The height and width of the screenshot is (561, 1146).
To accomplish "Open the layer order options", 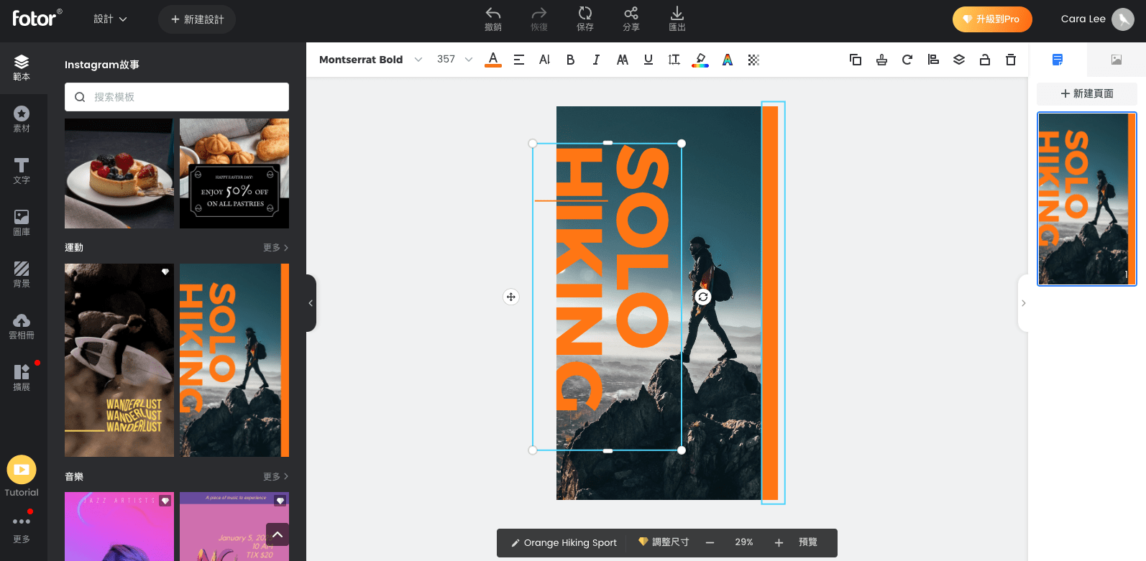I will (x=959, y=60).
